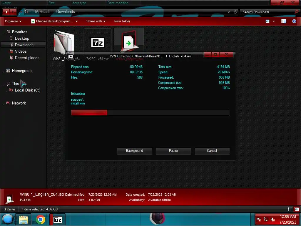Click the ISO file icon in details pane
Image resolution: width=301 pixels, height=226 pixels.
[x=9, y=199]
